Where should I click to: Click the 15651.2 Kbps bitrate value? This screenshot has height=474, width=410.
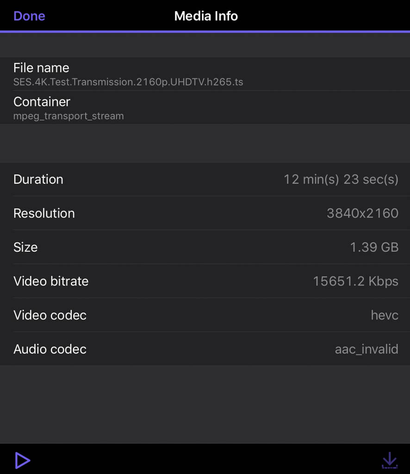[x=355, y=281]
